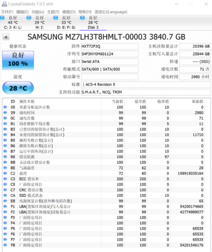Viewport: 212px width, 252px height.
Task: Click status icon of row B7
Action: point(5,151)
